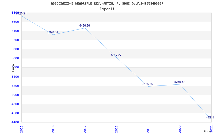Click the x-axis year 2015

21,129
